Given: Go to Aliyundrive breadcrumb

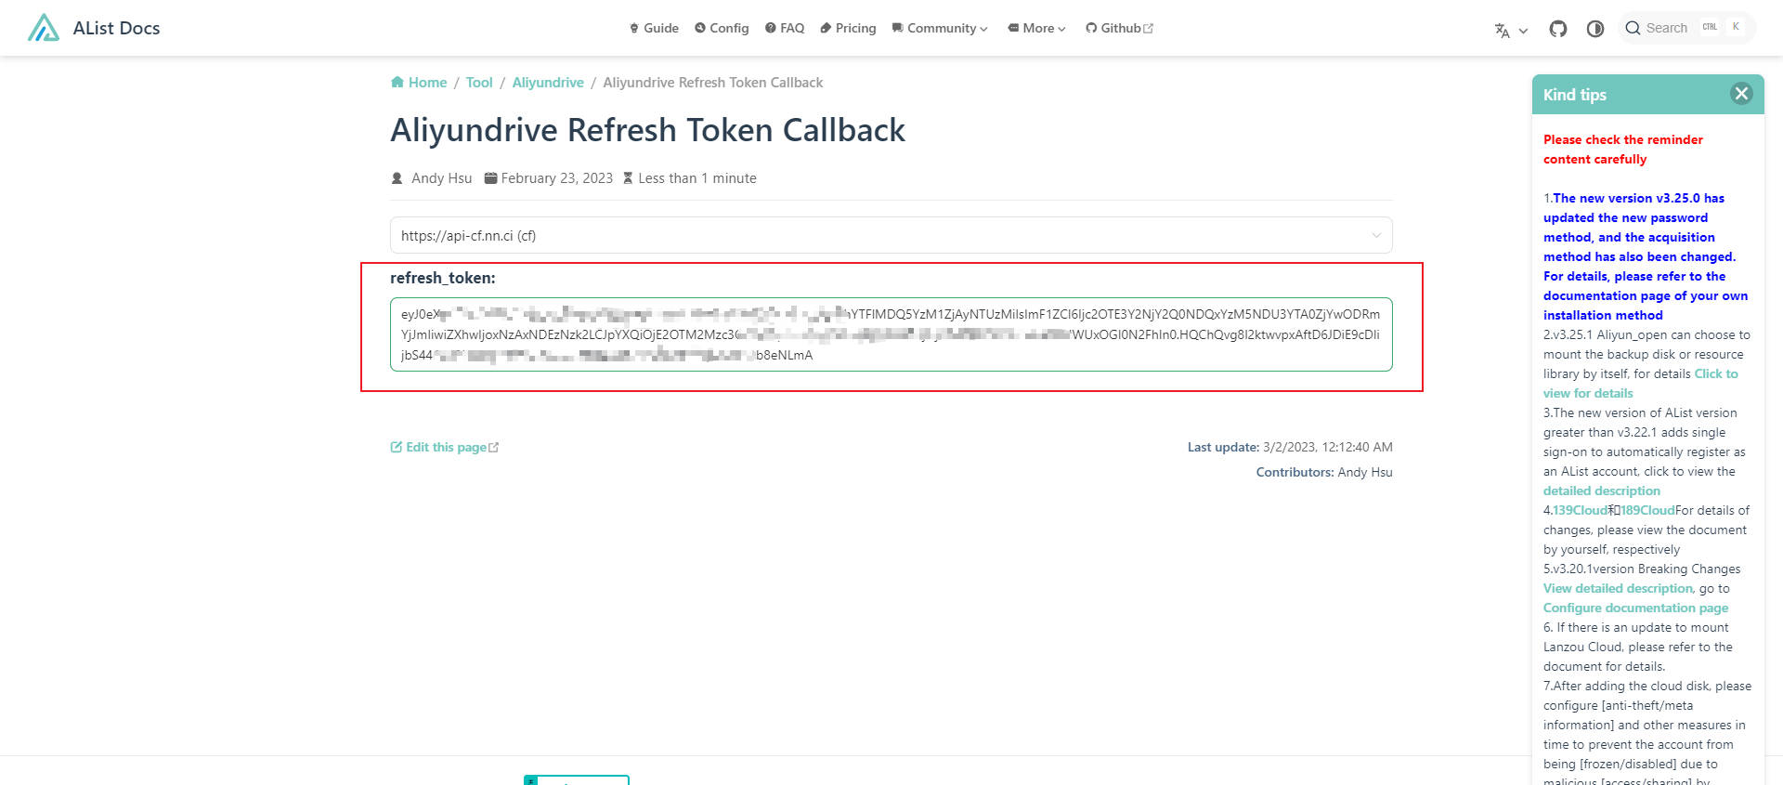Looking at the screenshot, I should (548, 83).
